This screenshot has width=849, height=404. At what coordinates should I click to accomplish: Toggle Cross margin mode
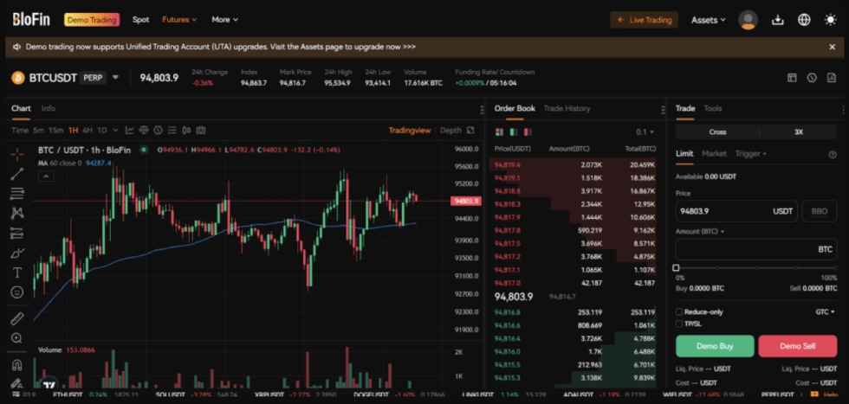click(717, 132)
